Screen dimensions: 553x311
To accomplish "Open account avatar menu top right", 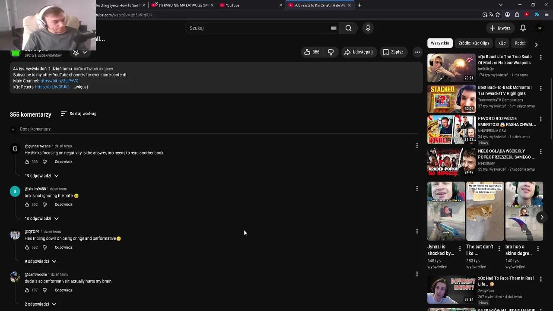I will tap(539, 28).
